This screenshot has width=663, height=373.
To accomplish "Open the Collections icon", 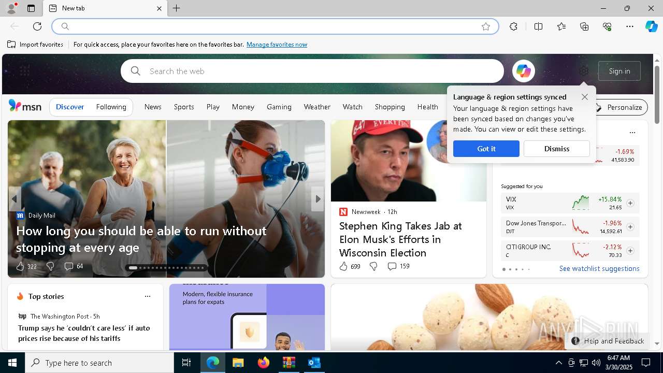I will (584, 26).
